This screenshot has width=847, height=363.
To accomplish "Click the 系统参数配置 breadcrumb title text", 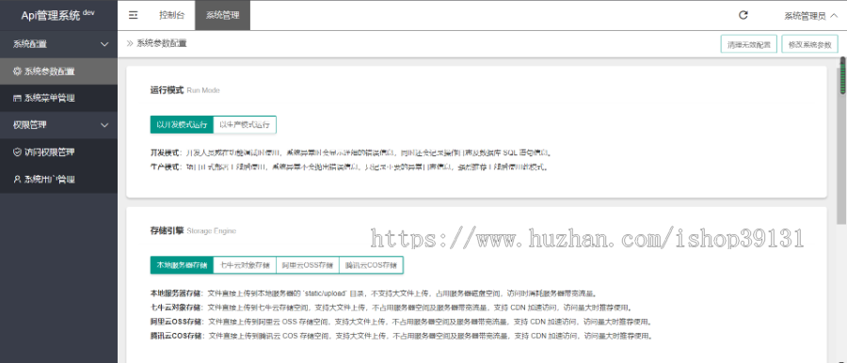I will [x=162, y=44].
